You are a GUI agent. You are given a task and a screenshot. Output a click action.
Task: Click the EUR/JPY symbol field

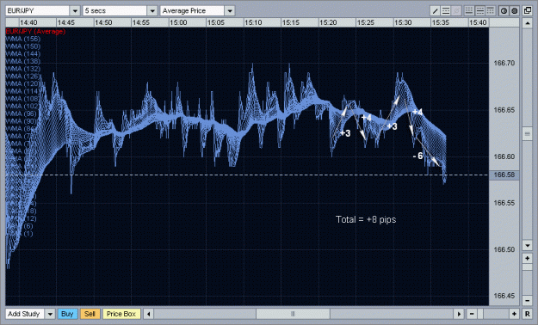[x=38, y=11]
